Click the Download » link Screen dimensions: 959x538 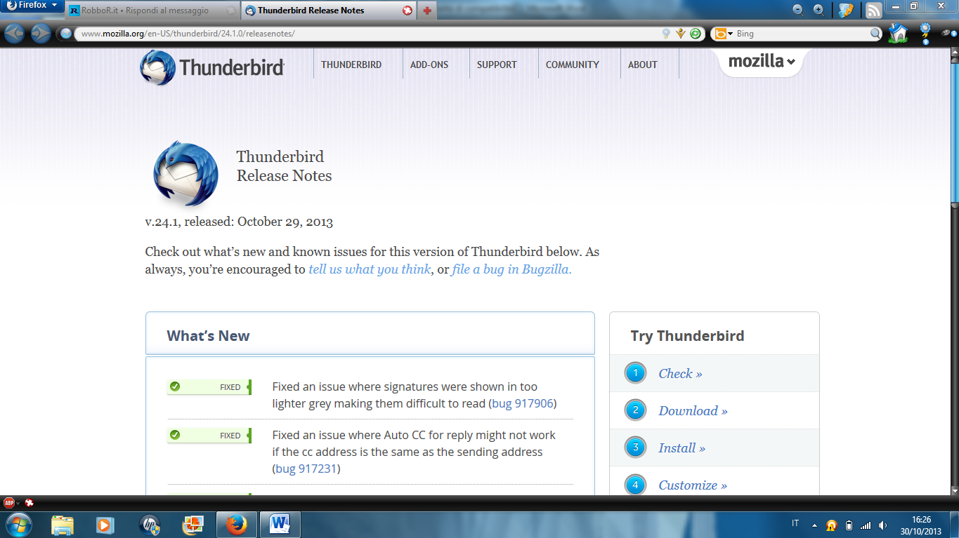pos(693,411)
